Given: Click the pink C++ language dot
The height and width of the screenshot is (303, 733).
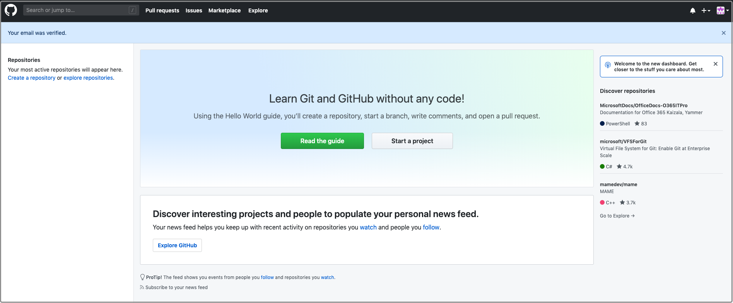Looking at the screenshot, I should coord(602,202).
